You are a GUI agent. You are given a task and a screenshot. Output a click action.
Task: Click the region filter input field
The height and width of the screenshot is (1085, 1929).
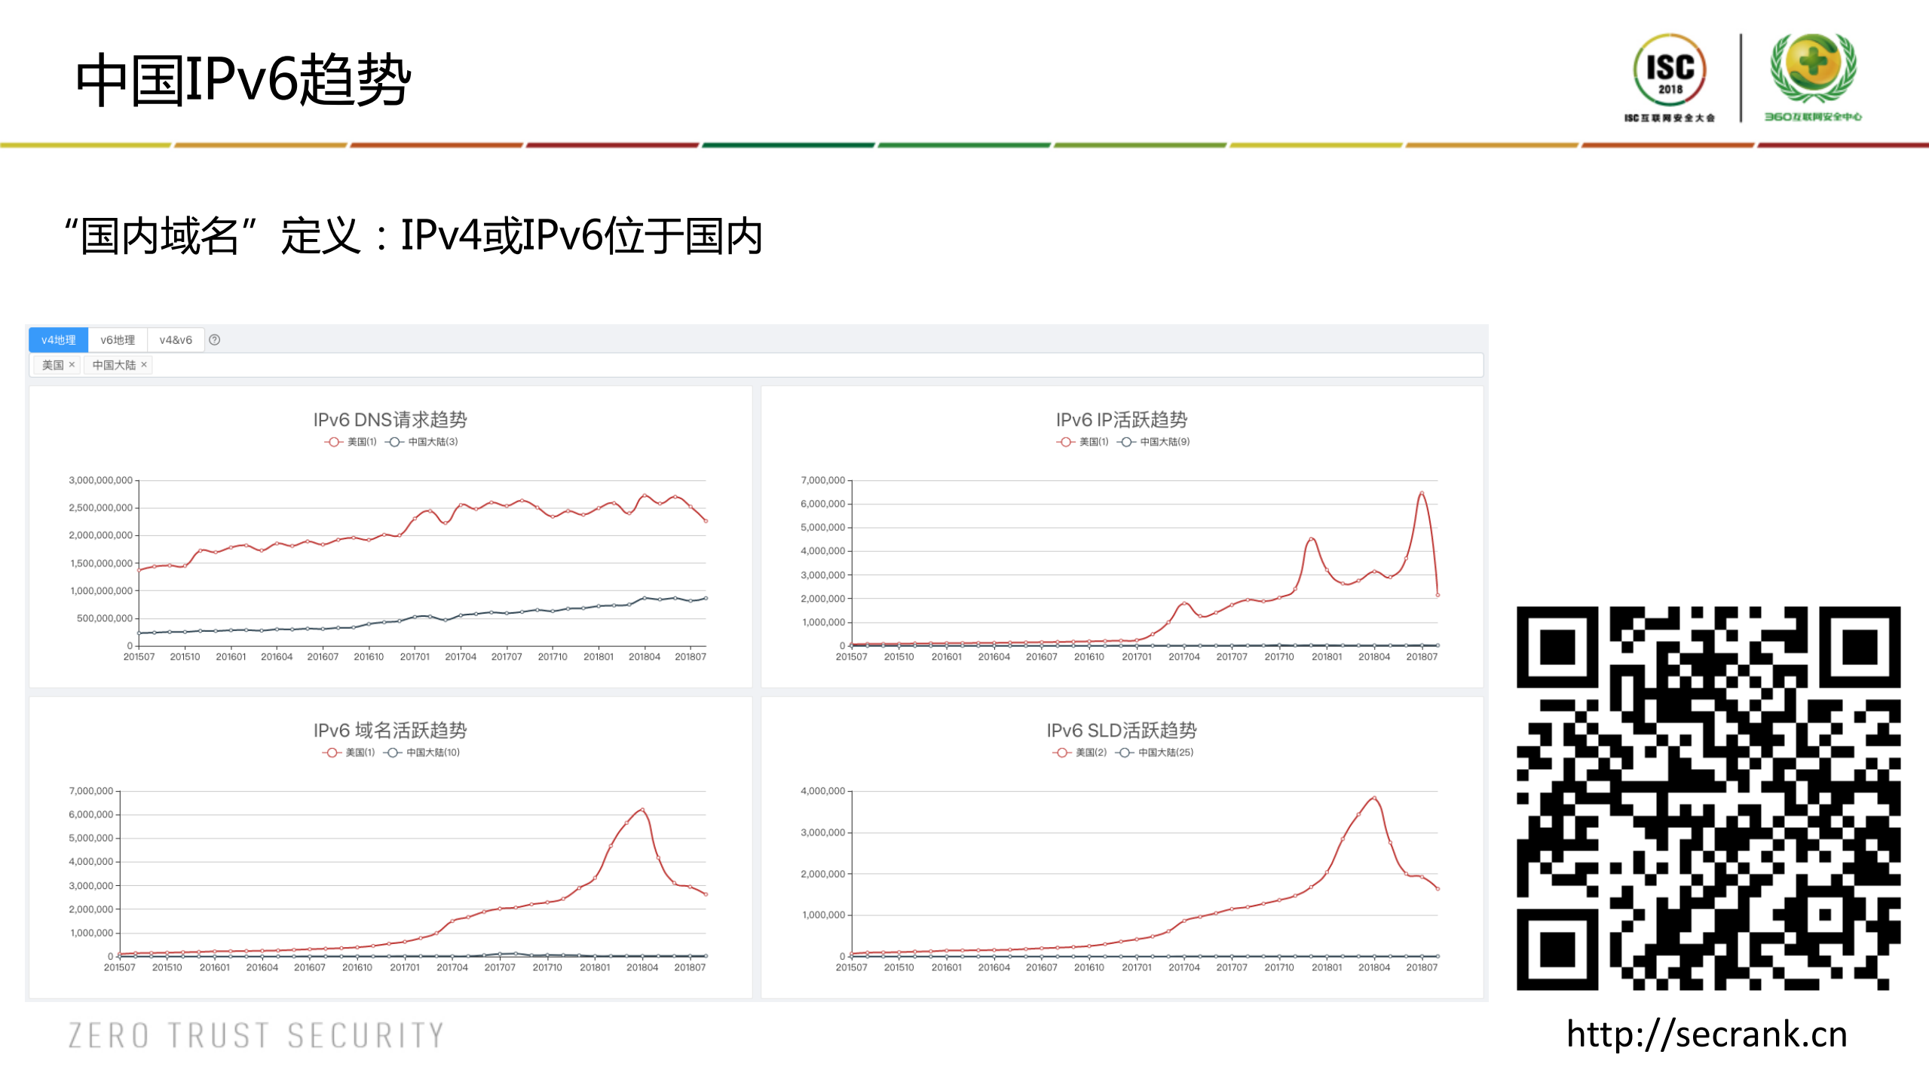coord(754,365)
